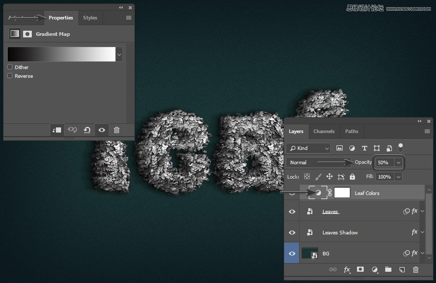Open the Styles tab

pos(90,18)
